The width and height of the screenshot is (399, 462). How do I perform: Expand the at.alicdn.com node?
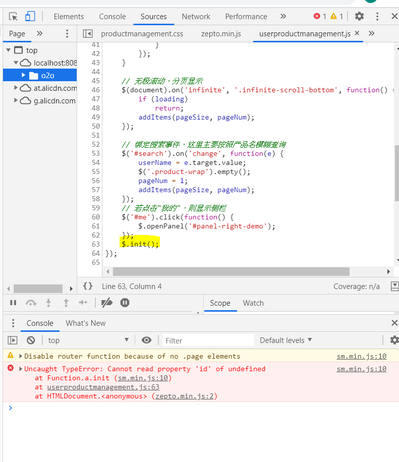click(x=16, y=88)
